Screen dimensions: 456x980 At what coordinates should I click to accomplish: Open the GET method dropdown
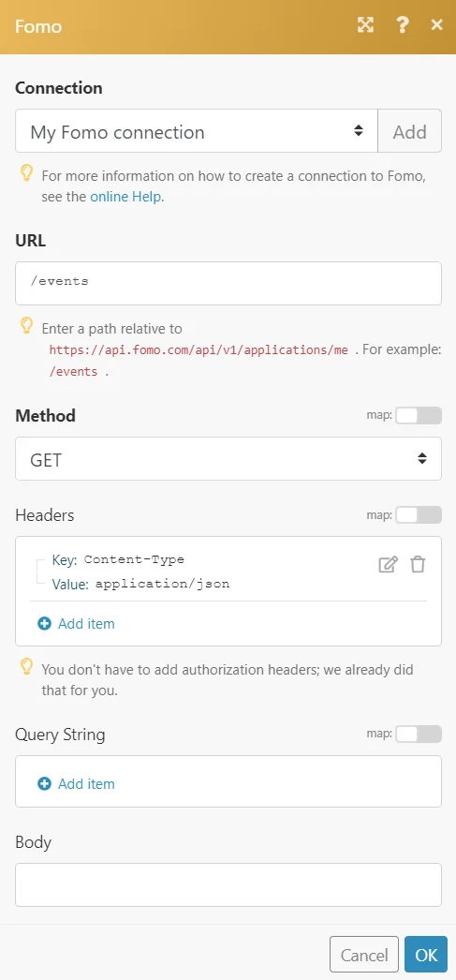click(x=228, y=459)
